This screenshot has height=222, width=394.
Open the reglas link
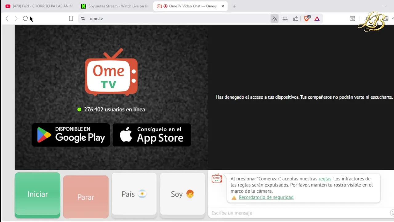point(325,179)
